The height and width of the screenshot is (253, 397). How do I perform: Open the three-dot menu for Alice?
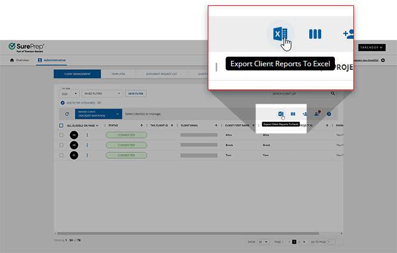pyautogui.click(x=87, y=135)
